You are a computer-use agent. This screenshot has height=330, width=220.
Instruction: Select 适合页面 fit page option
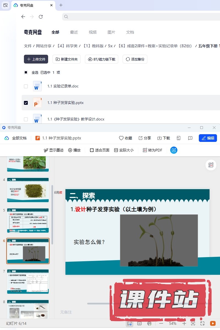(100, 150)
